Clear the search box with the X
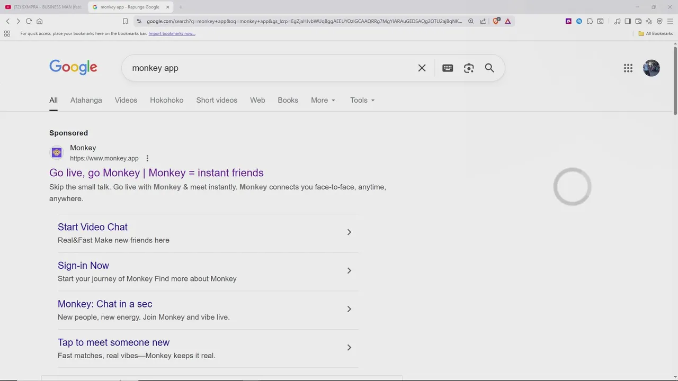The height and width of the screenshot is (381, 678). pyautogui.click(x=422, y=68)
